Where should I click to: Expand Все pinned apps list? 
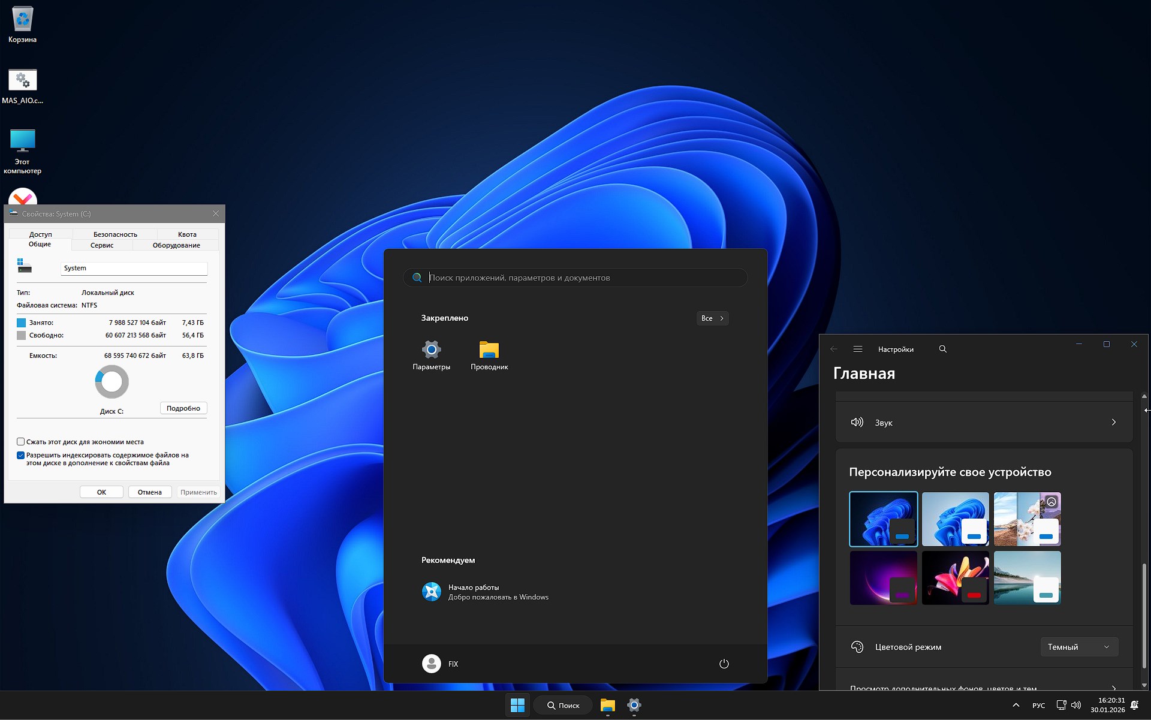click(713, 318)
